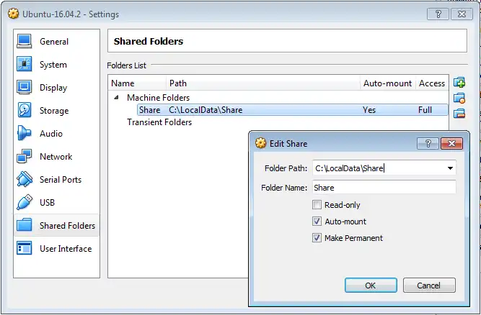Open the Serial Ports settings page
The width and height of the screenshot is (481, 315).
[57, 179]
